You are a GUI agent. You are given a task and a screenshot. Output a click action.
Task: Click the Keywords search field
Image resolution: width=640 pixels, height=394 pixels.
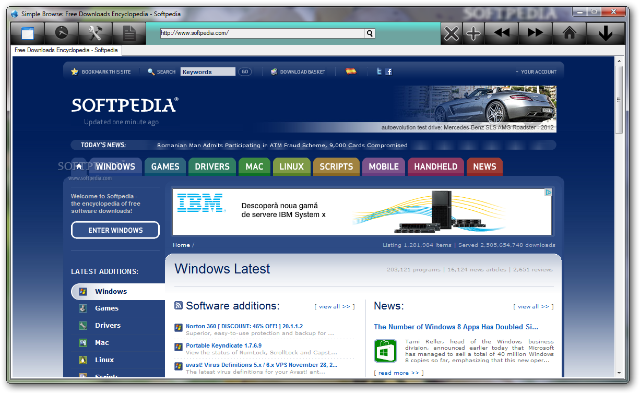(x=208, y=72)
